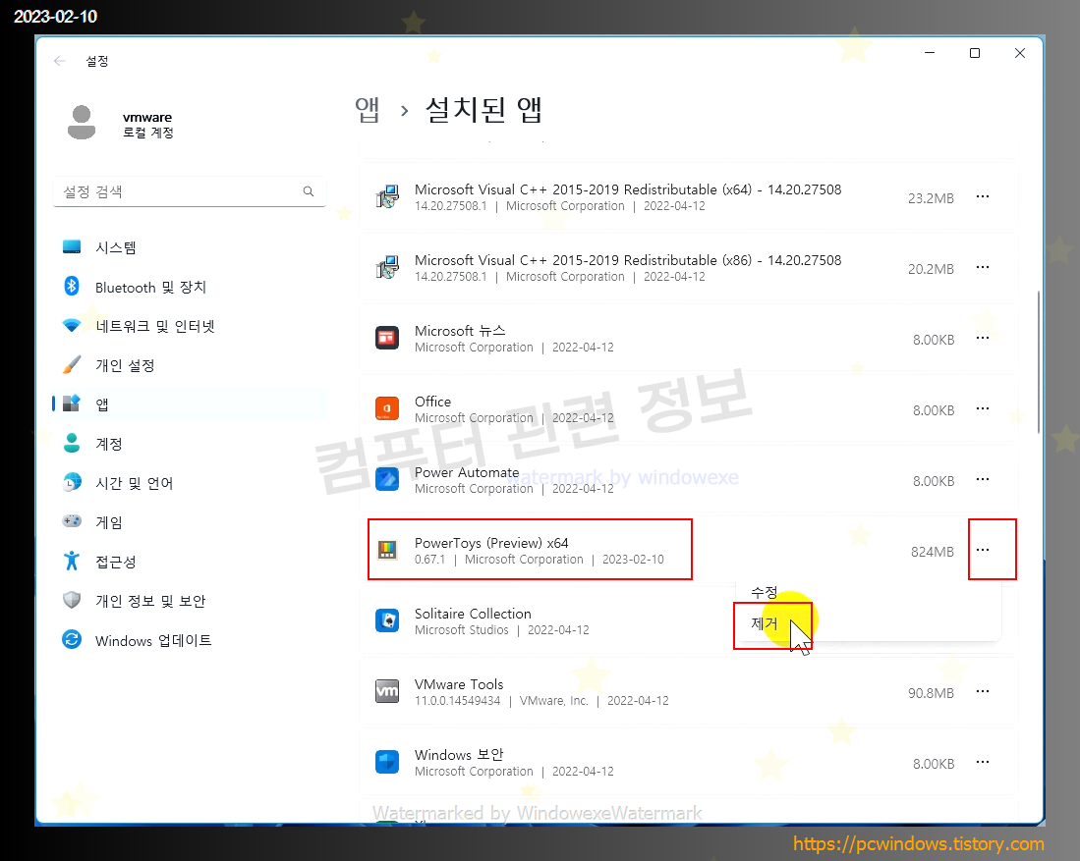This screenshot has width=1080, height=861.
Task: Click the VMware Tools app icon
Action: [387, 691]
